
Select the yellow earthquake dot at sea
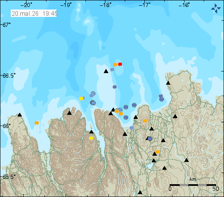coord(81,98)
